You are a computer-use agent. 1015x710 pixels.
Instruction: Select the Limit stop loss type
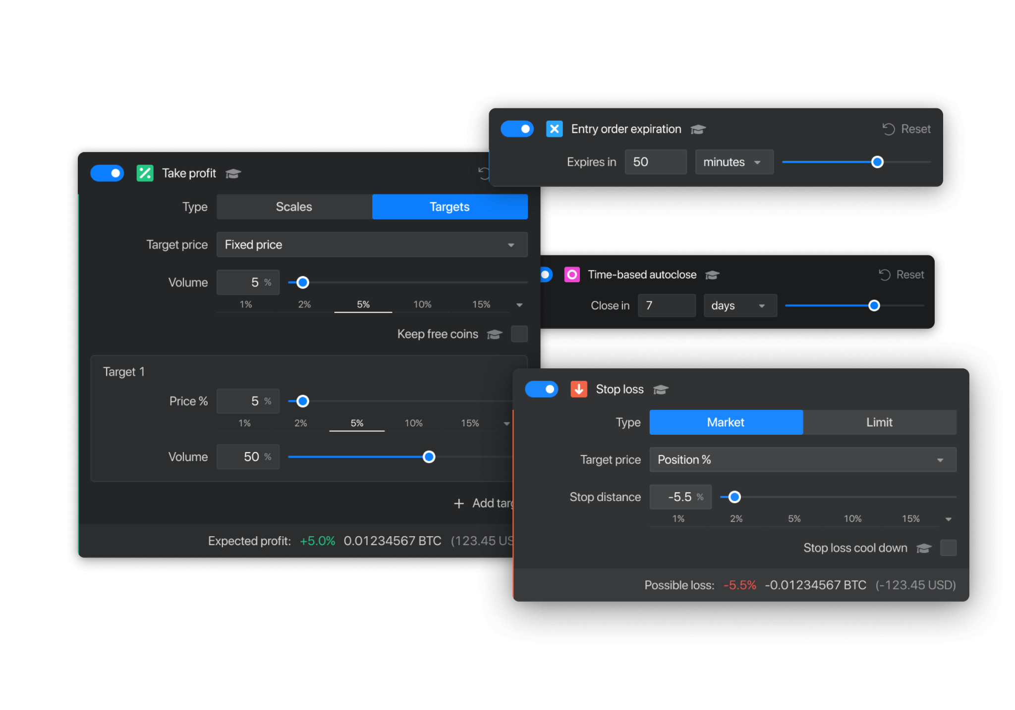click(879, 422)
